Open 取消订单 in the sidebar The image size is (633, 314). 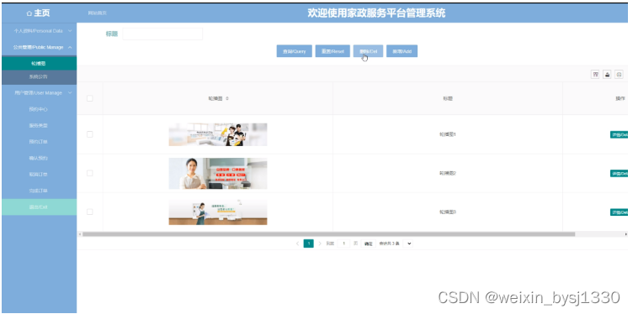tap(40, 175)
